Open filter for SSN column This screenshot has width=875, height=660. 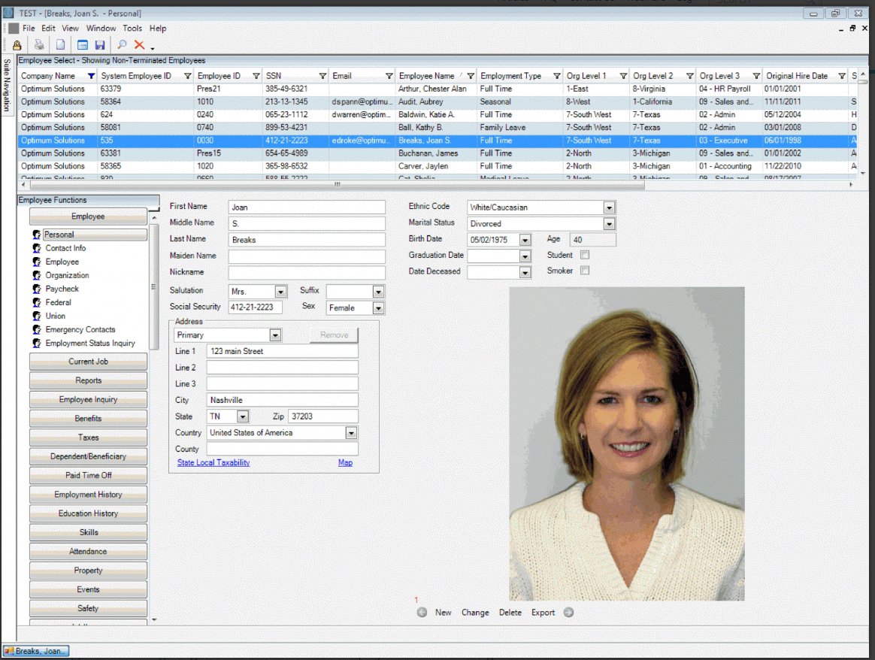click(x=322, y=76)
